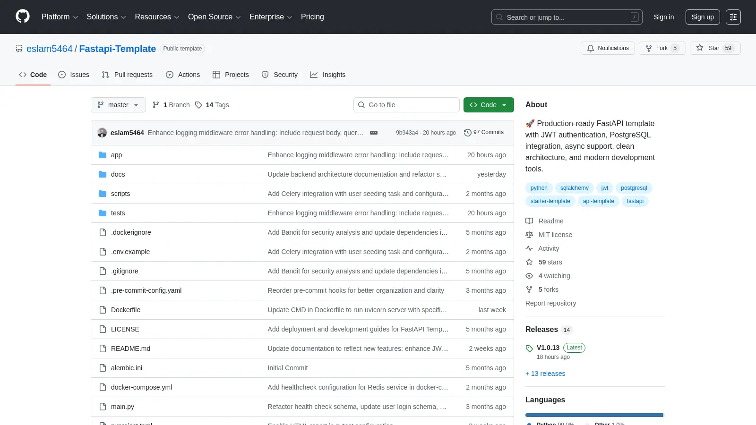Click the tags icon next to 14 Tags
The image size is (756, 425).
pyautogui.click(x=198, y=105)
